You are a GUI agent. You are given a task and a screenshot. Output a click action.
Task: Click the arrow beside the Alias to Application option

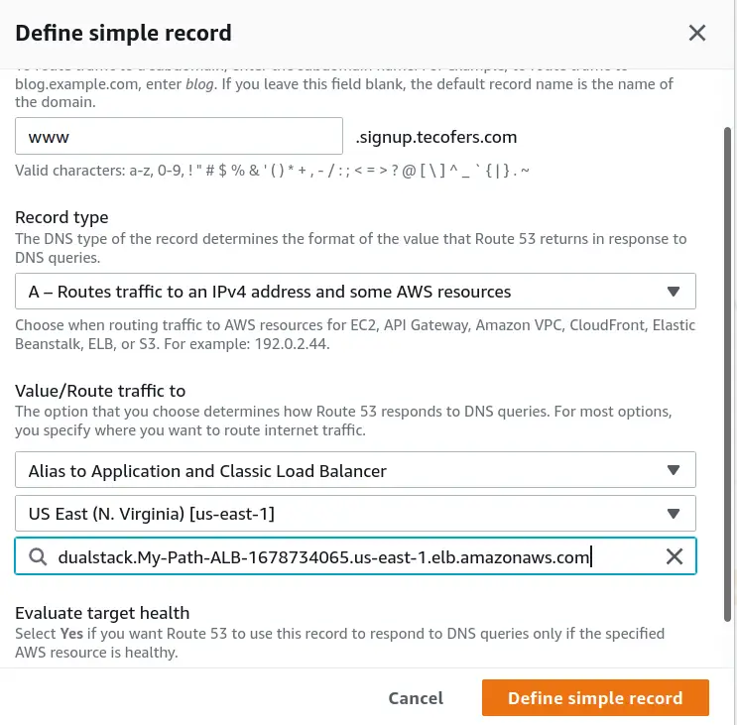pos(674,470)
